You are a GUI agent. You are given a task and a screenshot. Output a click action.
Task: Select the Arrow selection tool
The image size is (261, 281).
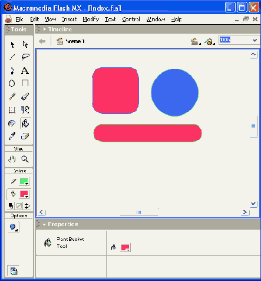point(12,45)
